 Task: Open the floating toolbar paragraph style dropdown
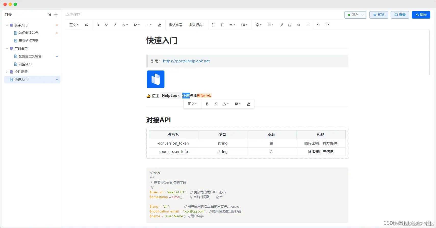[192, 104]
